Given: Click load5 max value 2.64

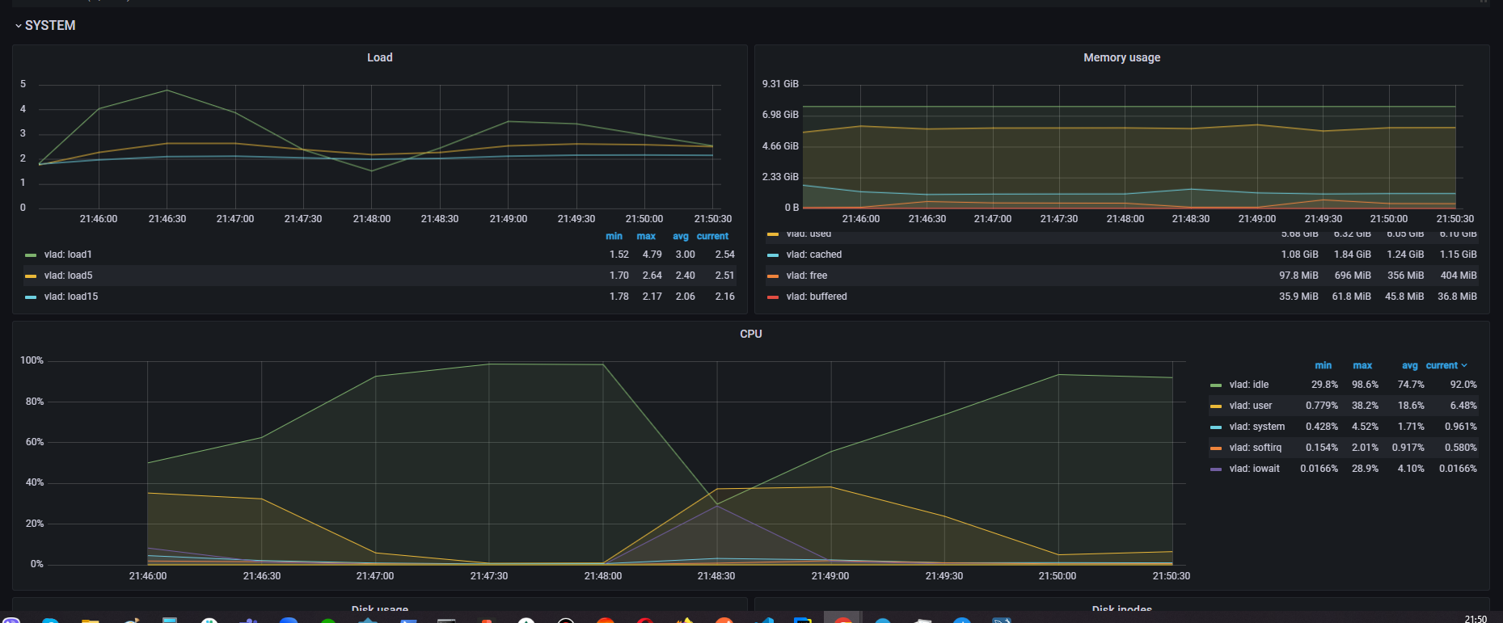Looking at the screenshot, I should pyautogui.click(x=652, y=276).
